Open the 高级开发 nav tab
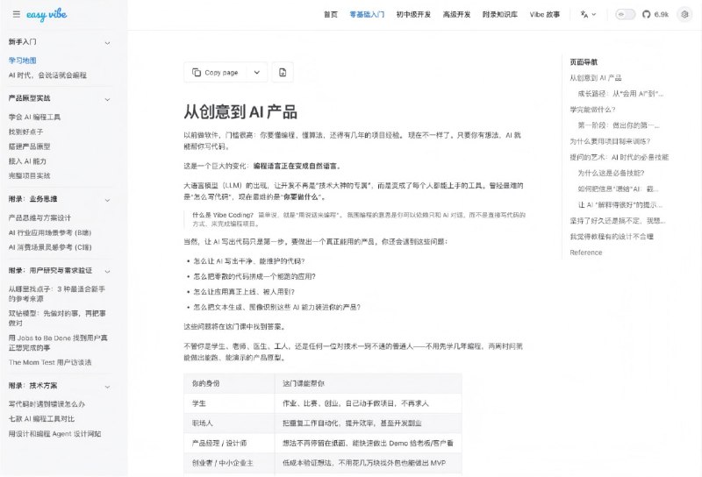Image resolution: width=702 pixels, height=477 pixels. click(456, 14)
